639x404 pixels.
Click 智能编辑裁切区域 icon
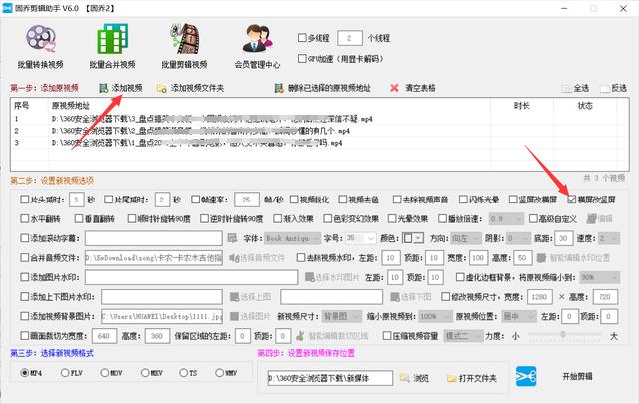tap(300, 336)
